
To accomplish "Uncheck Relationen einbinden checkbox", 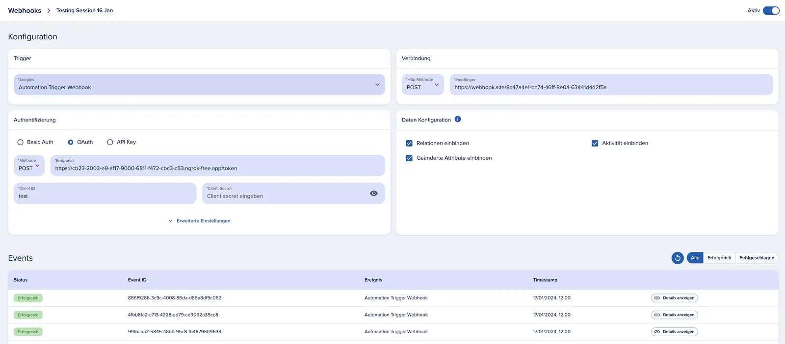I will pos(409,144).
